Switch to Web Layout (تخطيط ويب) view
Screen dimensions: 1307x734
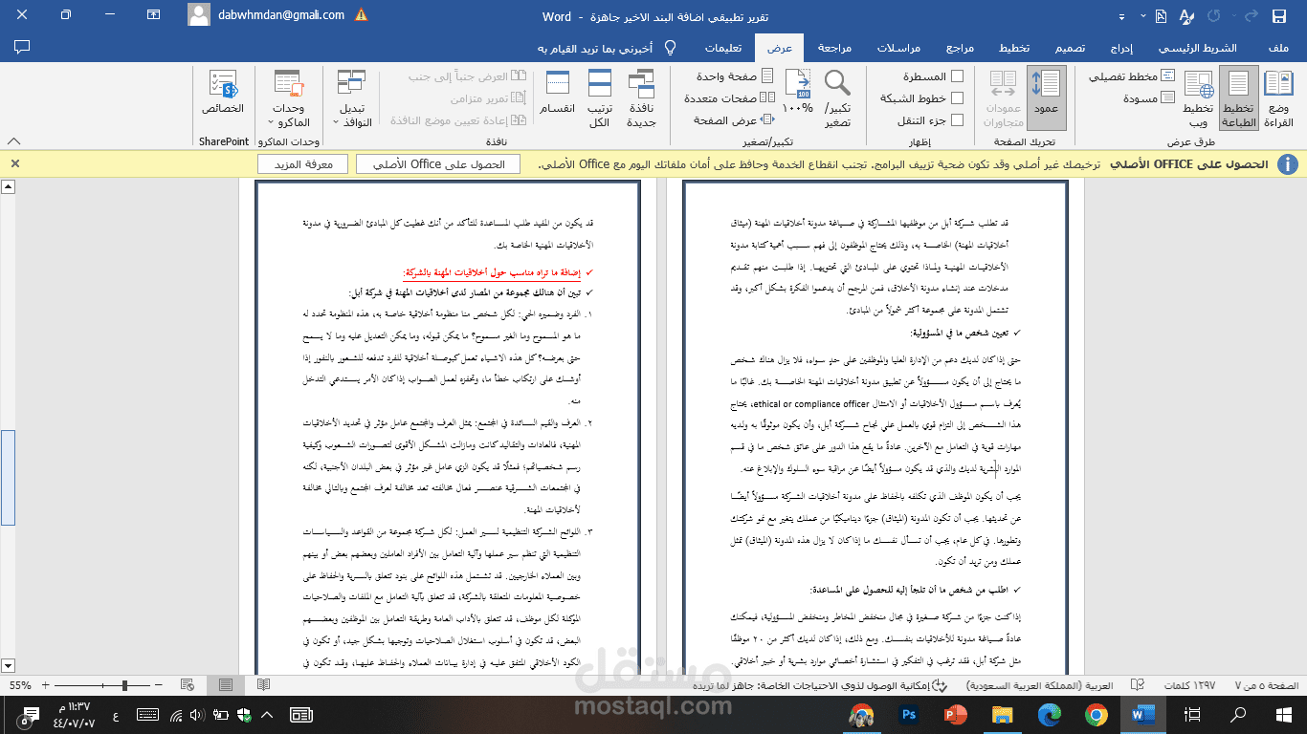pos(1198,98)
